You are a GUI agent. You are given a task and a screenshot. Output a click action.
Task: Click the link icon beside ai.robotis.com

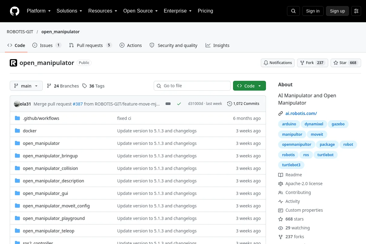[281, 113]
